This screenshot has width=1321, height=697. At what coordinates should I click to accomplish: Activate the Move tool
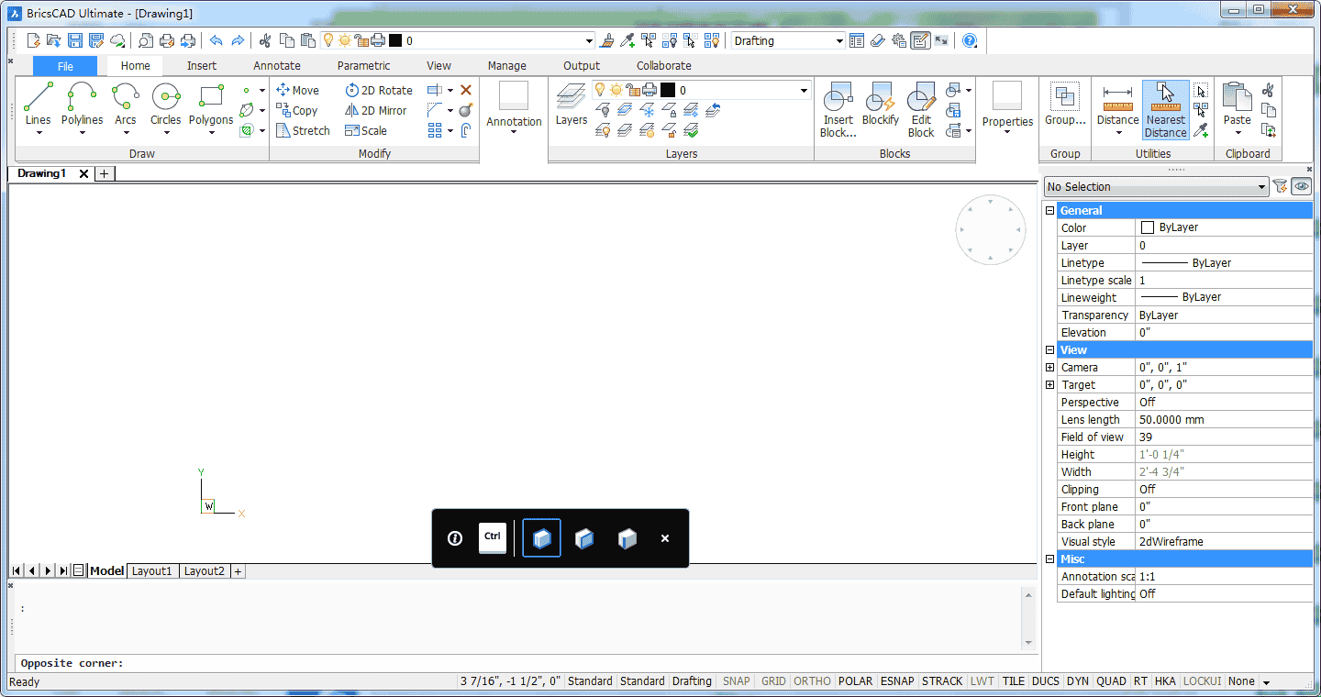[300, 90]
